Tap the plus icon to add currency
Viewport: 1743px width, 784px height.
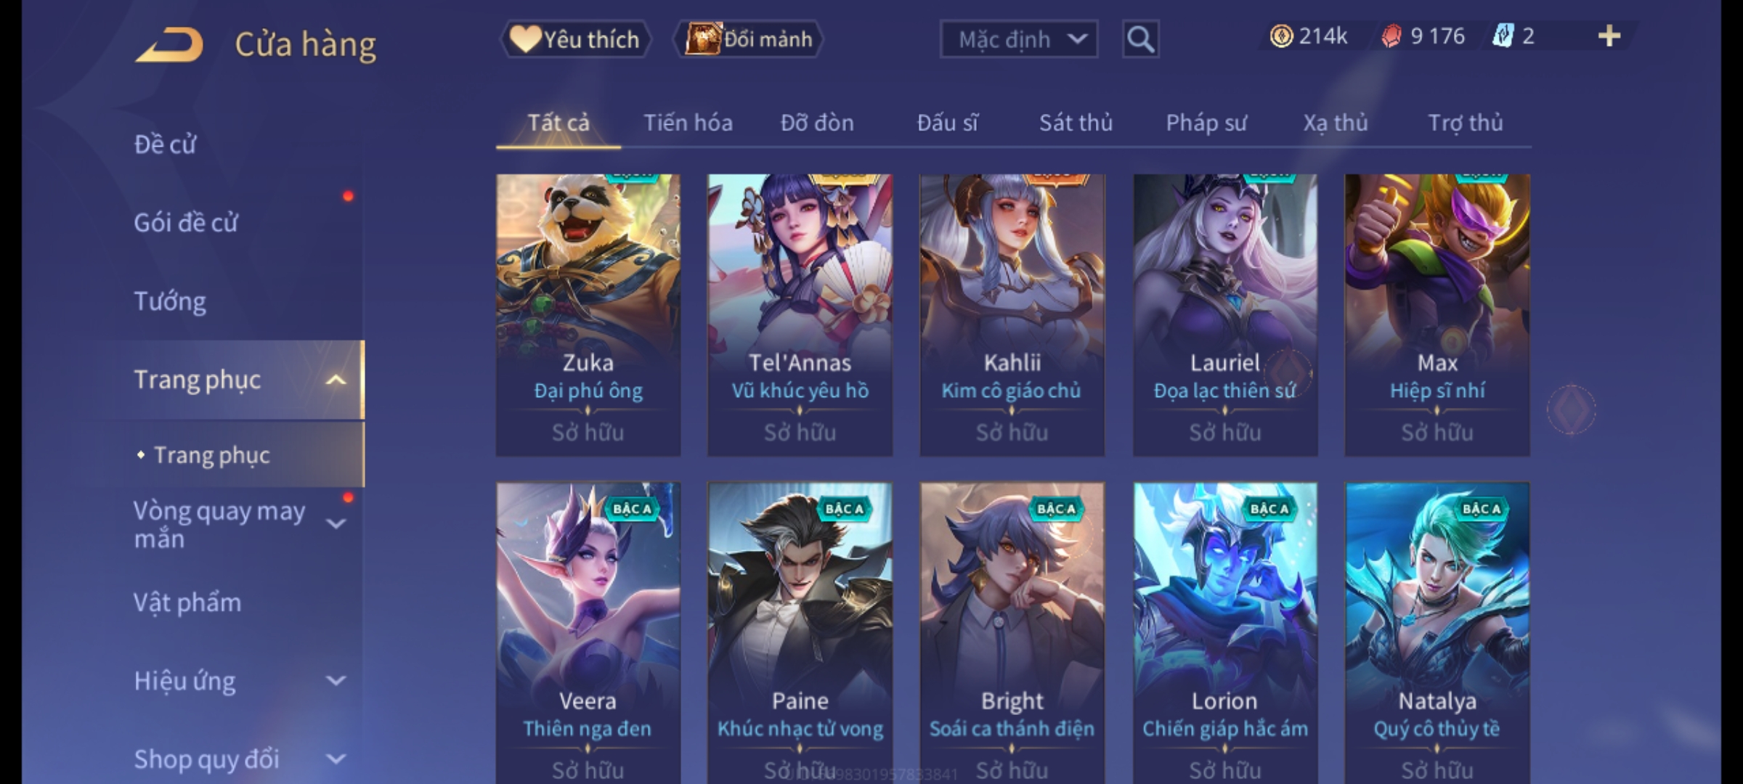point(1609,36)
